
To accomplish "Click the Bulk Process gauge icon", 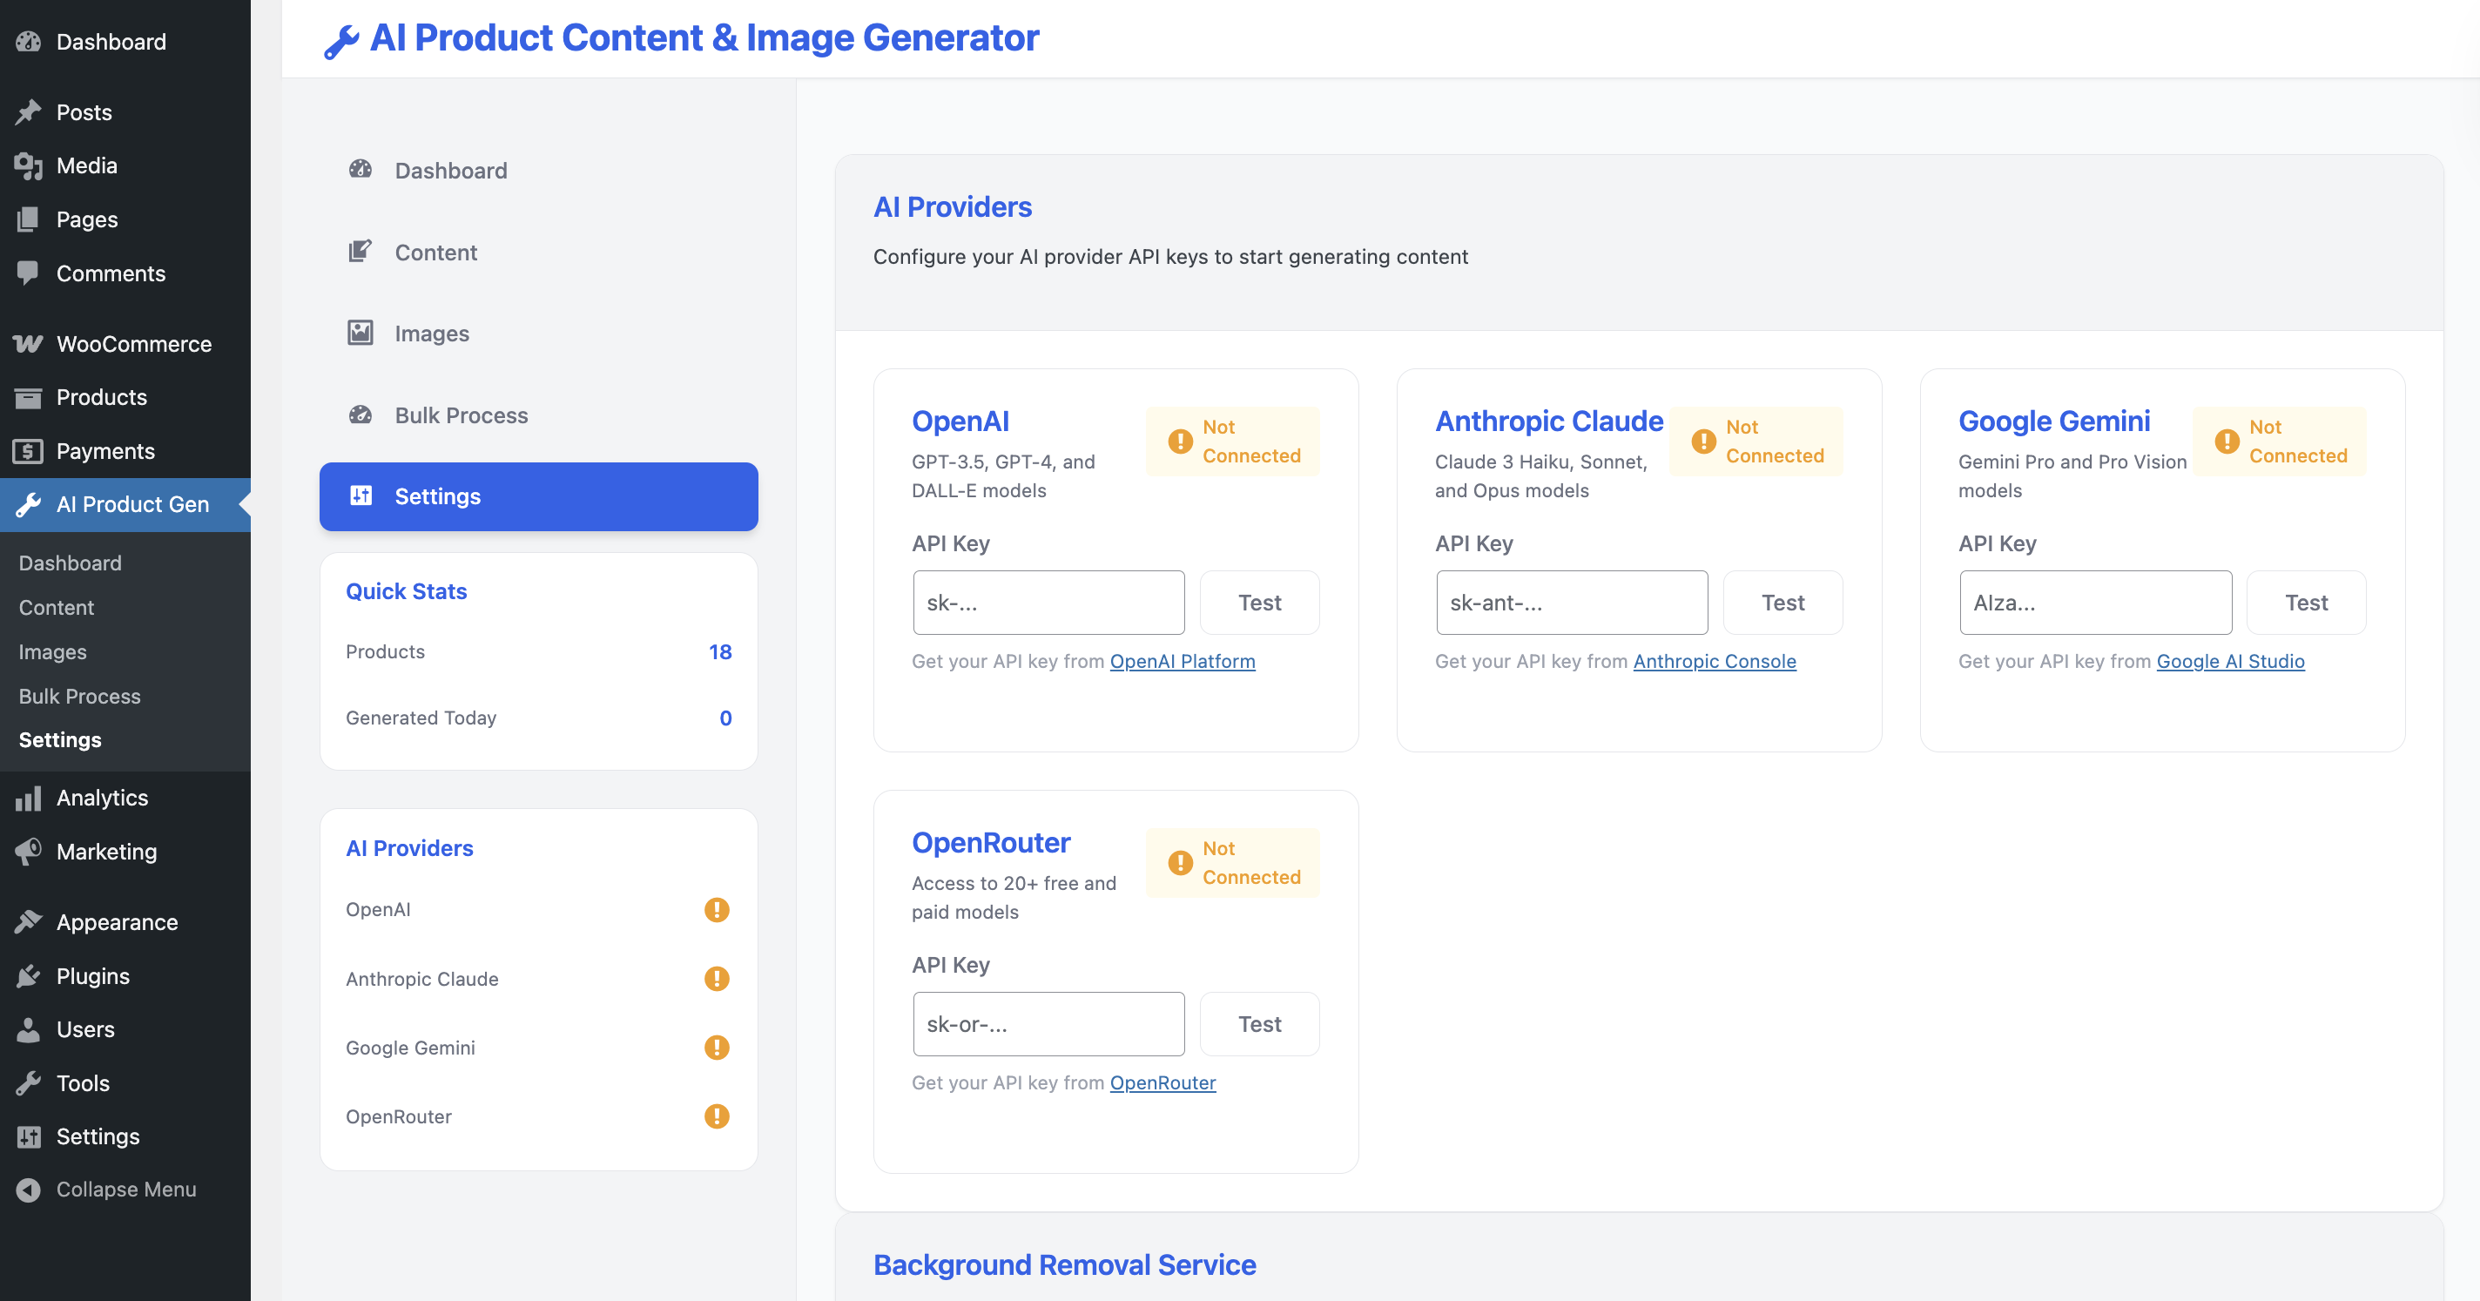I will pos(360,415).
